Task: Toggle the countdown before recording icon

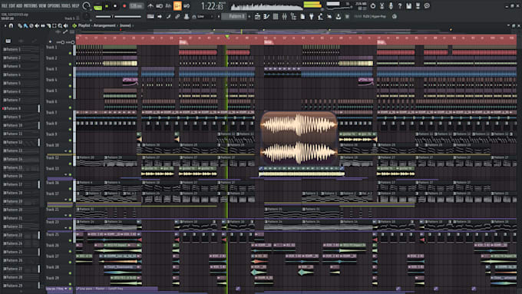Action: pos(168,6)
